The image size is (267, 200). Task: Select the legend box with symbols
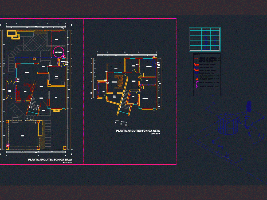tap(207, 75)
